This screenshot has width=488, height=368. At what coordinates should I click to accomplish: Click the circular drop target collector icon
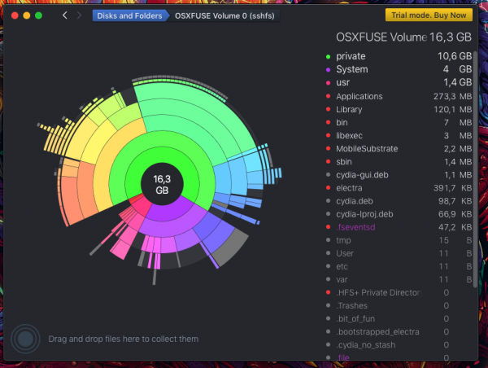[x=25, y=339]
